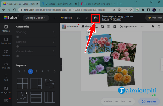
Task: Click the Corner Radius slider handle
Action: click(18, 56)
